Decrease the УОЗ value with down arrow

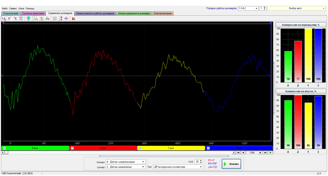click(x=201, y=163)
